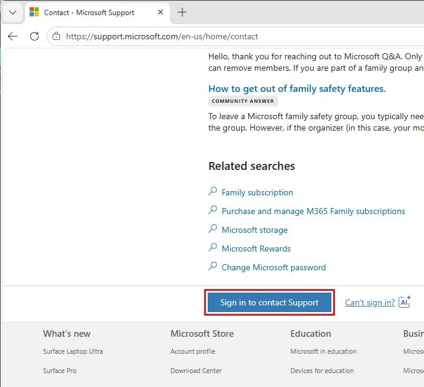
Task: Search for Family subscription
Action: pyautogui.click(x=257, y=192)
